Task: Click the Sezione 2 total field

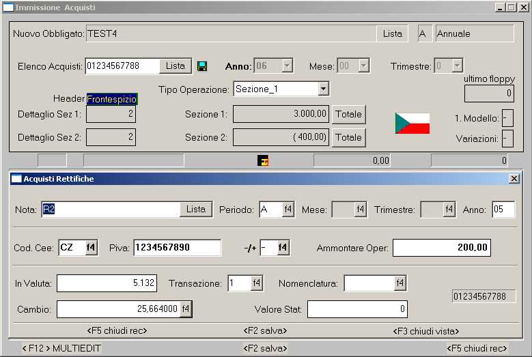Action: coord(281,137)
